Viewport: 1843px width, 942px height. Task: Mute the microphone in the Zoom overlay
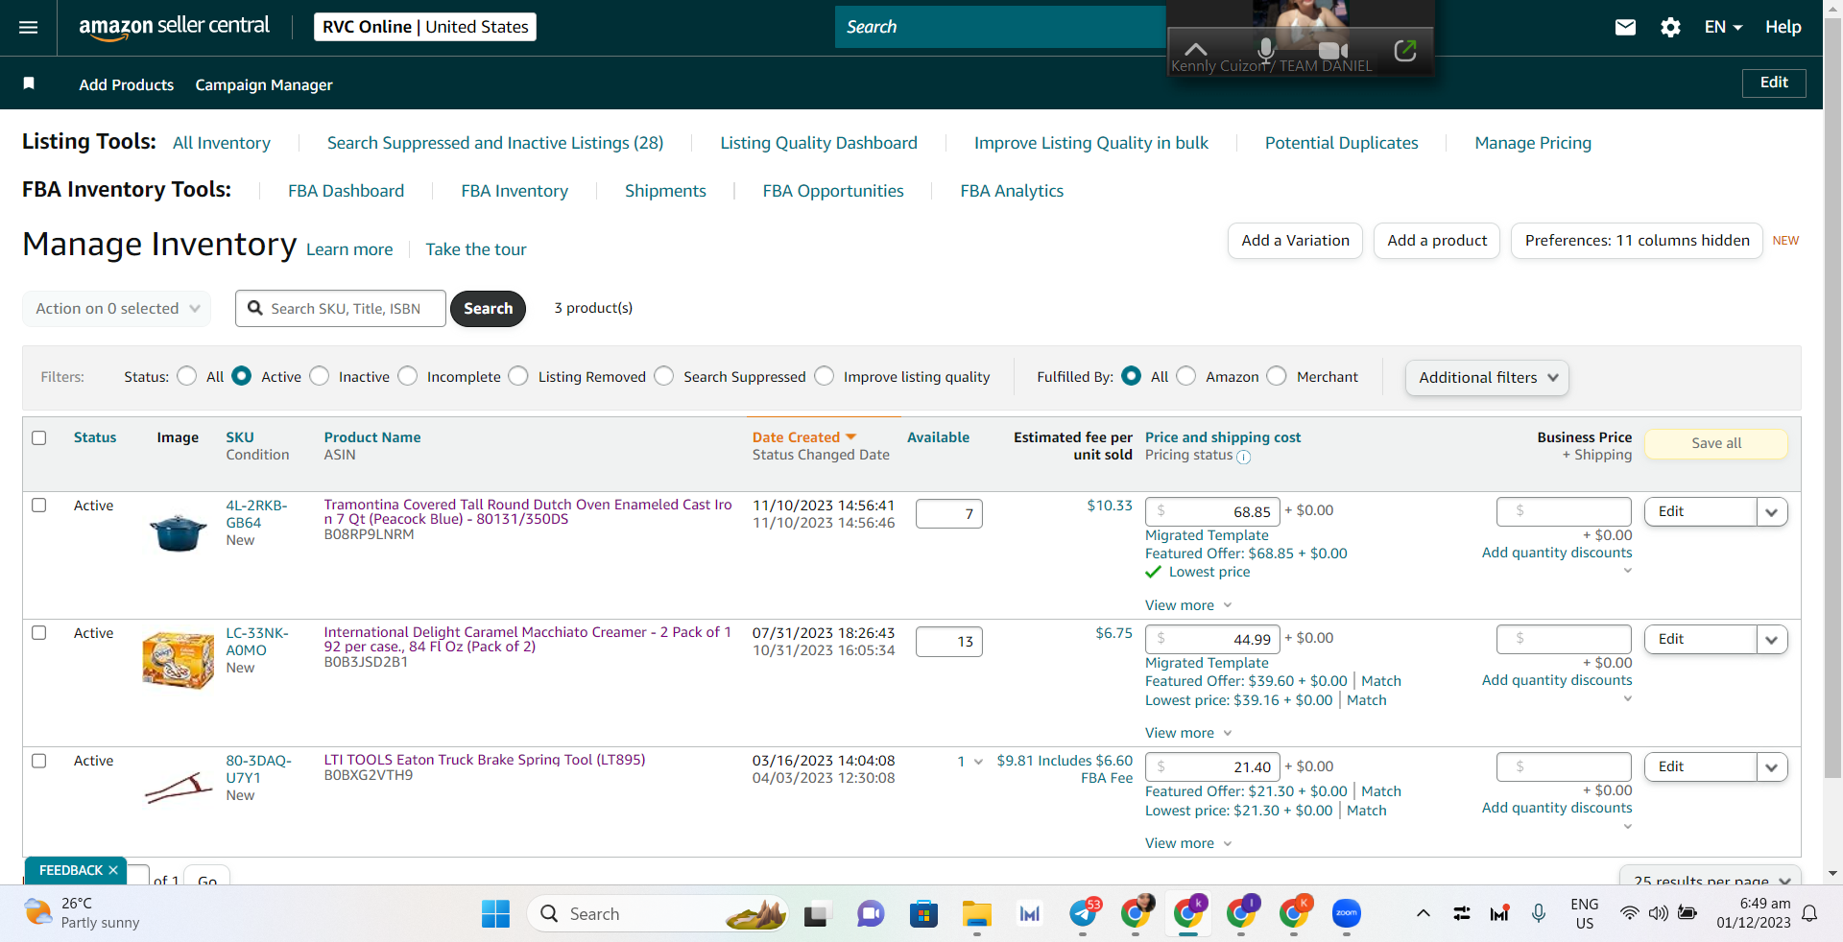coord(1266,49)
